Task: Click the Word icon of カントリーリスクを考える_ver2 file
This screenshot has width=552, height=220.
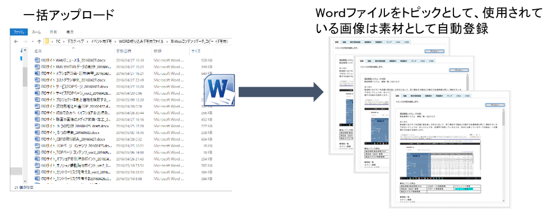Action: tap(37, 172)
